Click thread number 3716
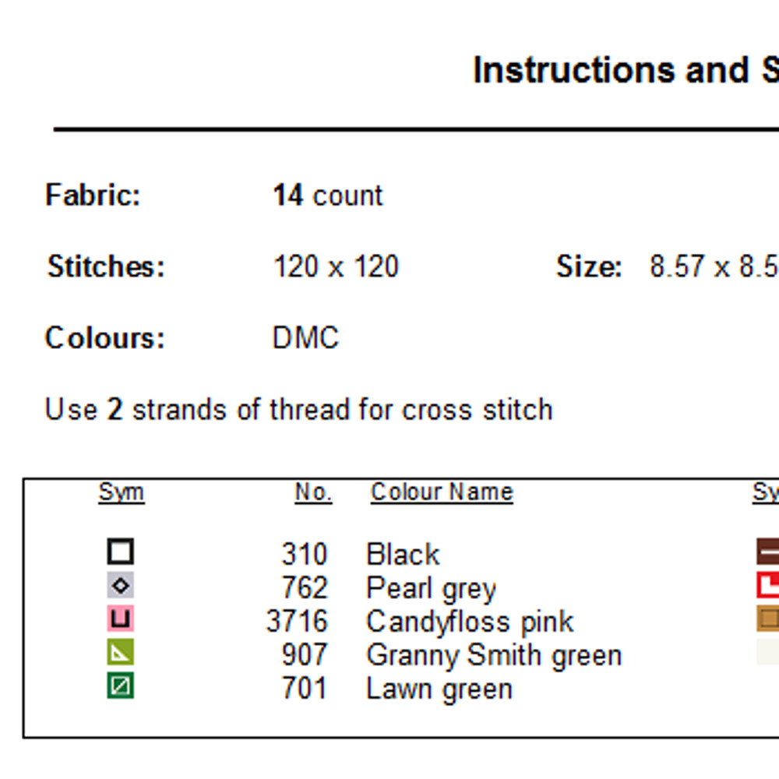The width and height of the screenshot is (779, 779). 297,622
